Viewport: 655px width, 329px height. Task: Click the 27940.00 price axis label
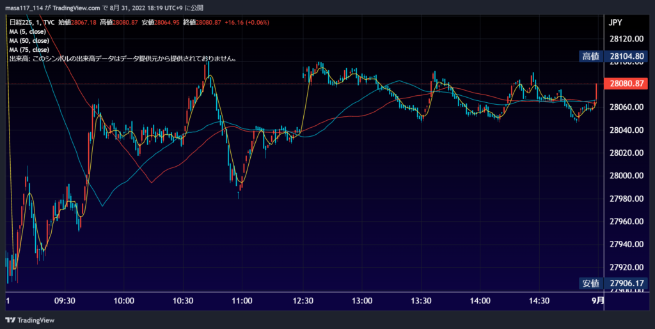pos(626,244)
